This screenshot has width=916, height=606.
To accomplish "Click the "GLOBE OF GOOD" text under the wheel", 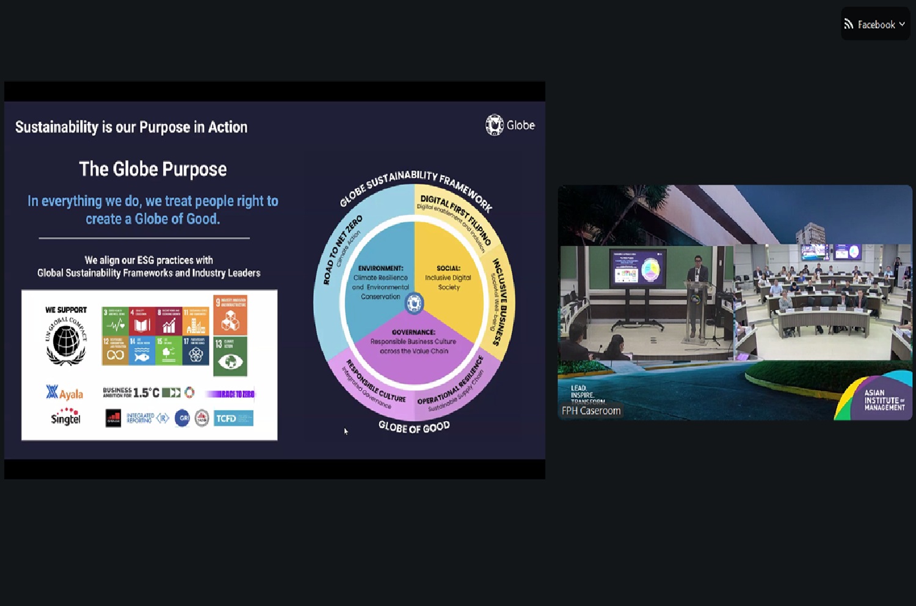I will [414, 427].
